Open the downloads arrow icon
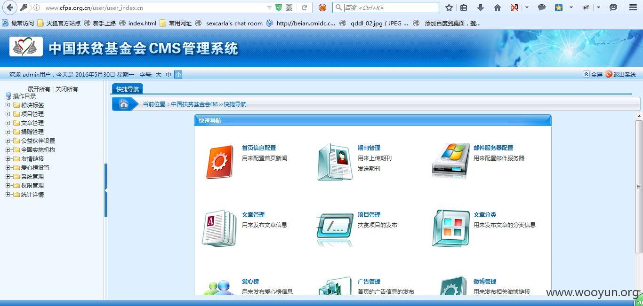 481,8
